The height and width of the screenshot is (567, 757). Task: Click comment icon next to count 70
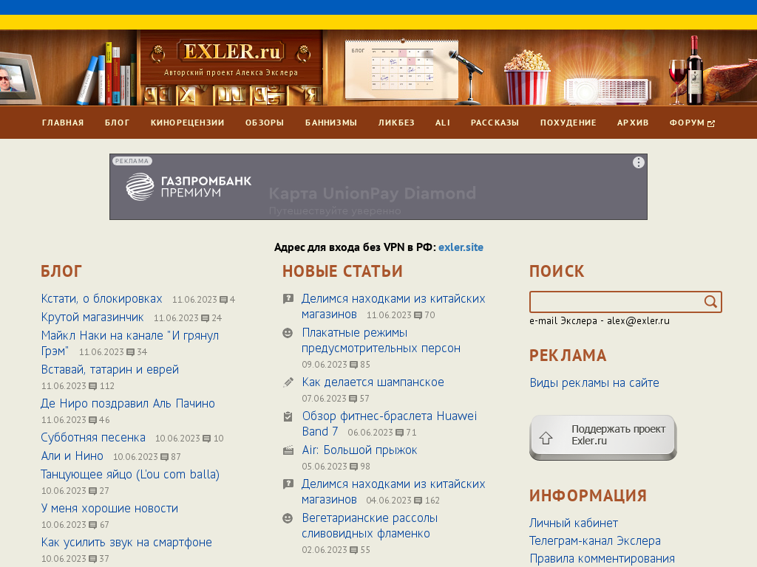[x=418, y=315]
